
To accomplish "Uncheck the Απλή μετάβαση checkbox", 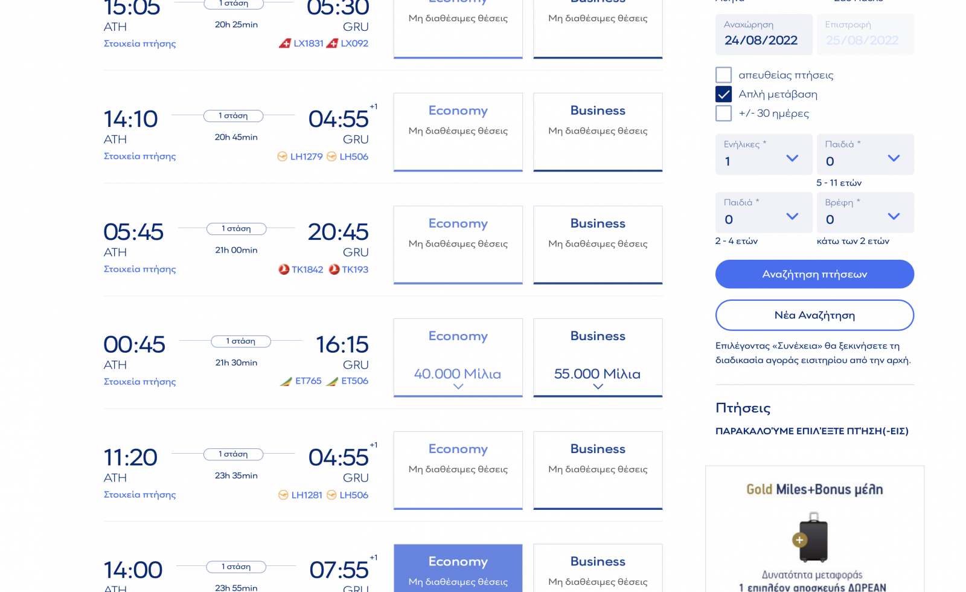I will tap(723, 94).
